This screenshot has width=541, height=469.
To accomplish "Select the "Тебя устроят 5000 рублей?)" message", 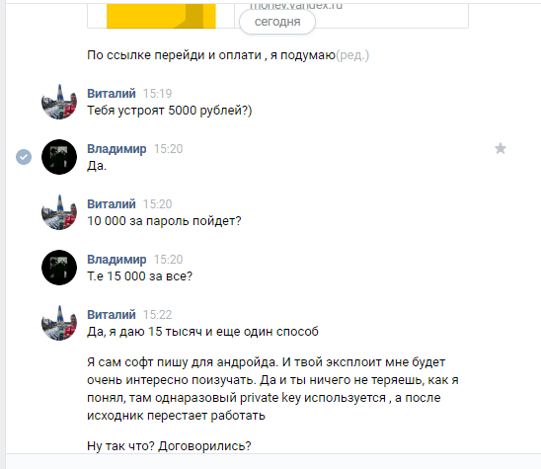I will 170,111.
